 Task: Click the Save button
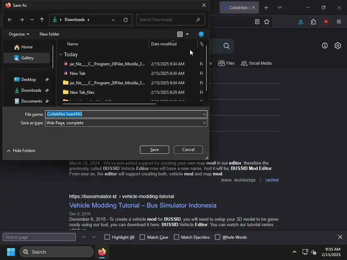(x=154, y=150)
